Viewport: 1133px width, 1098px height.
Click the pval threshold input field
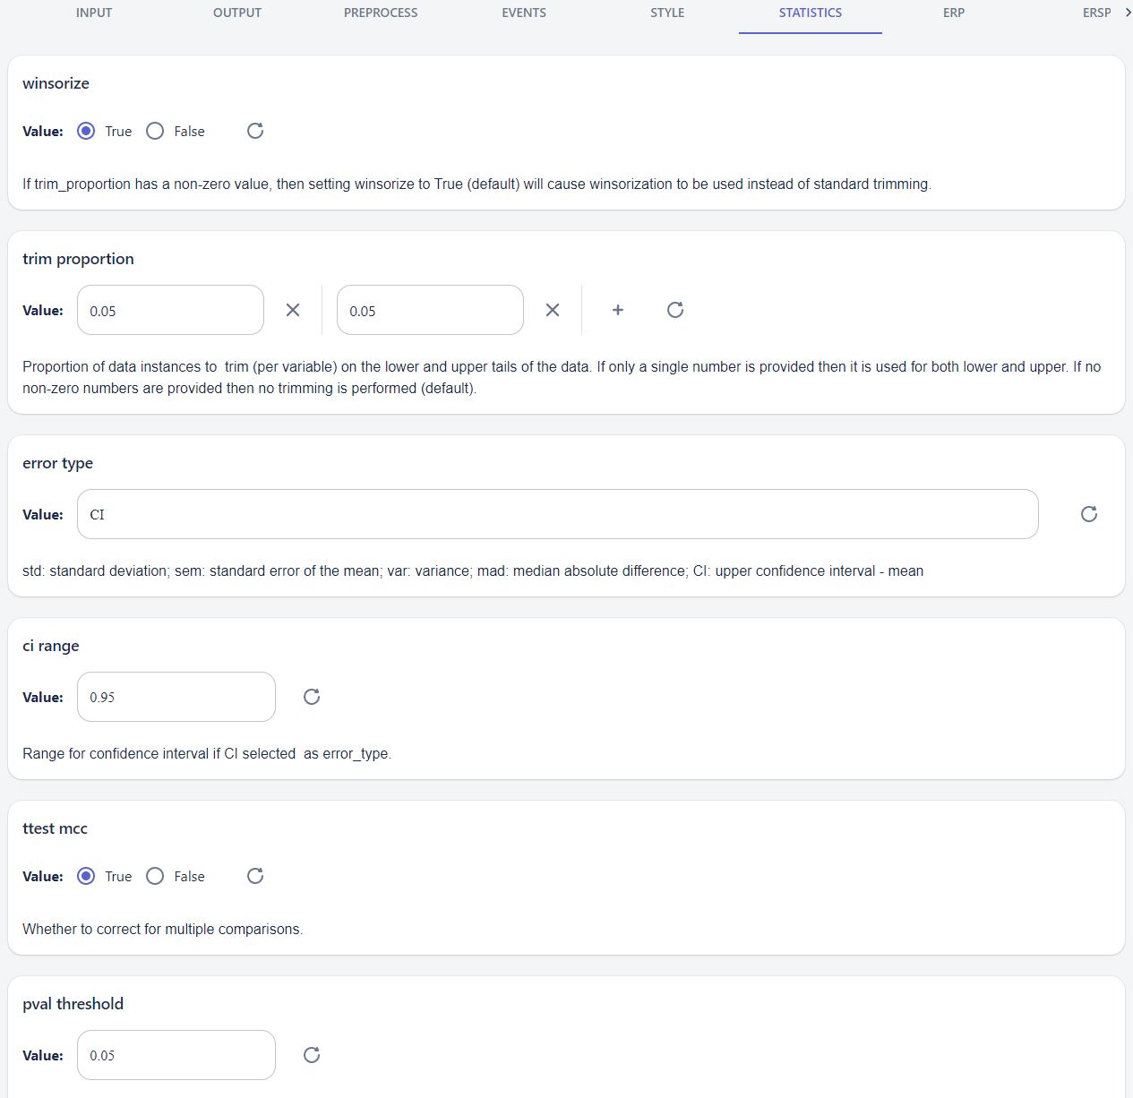point(176,1055)
